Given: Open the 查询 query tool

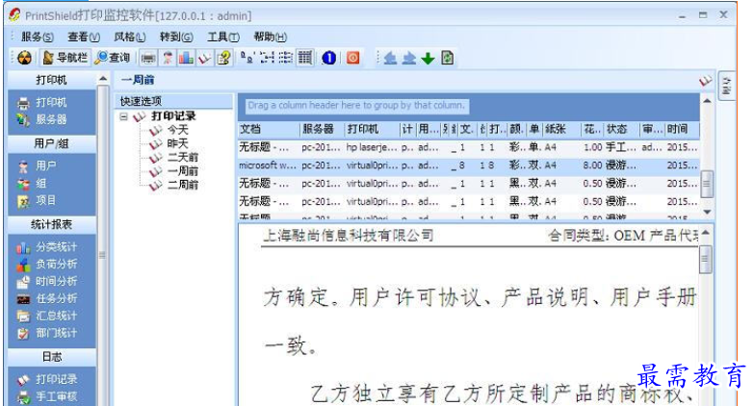Looking at the screenshot, I should pos(113,58).
